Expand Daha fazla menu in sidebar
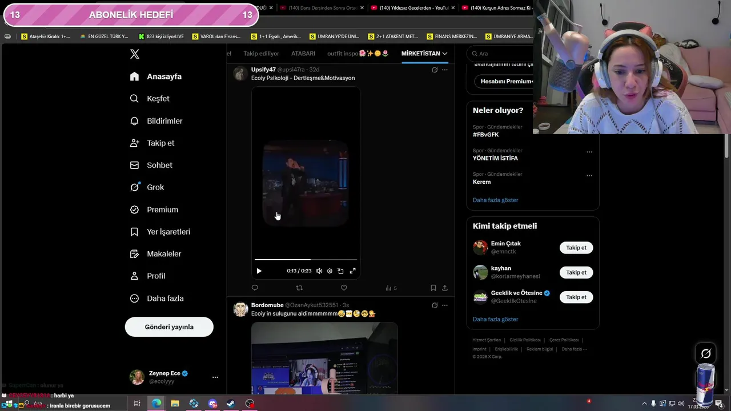Image resolution: width=731 pixels, height=411 pixels. tap(156, 299)
